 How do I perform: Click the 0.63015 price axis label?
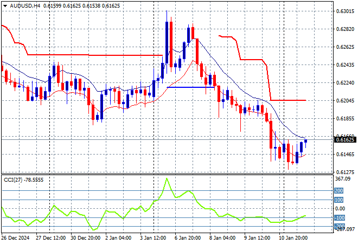tap(345, 11)
